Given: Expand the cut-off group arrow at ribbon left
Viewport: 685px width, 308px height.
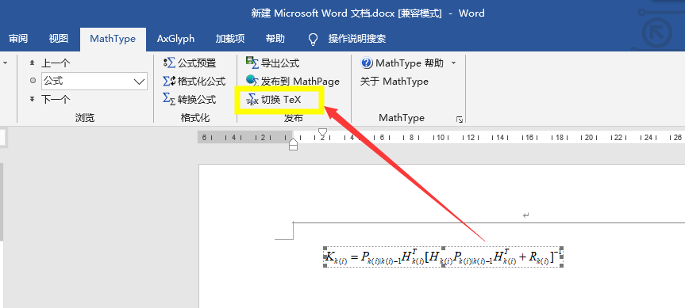Looking at the screenshot, I should coord(6,63).
